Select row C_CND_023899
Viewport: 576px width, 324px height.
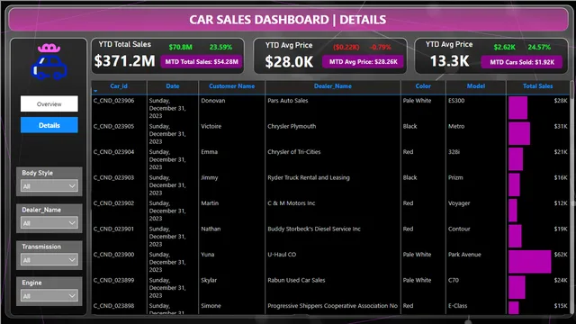[330, 288]
